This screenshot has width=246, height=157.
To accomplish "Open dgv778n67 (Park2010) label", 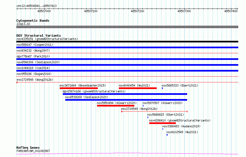I will (33, 56).
